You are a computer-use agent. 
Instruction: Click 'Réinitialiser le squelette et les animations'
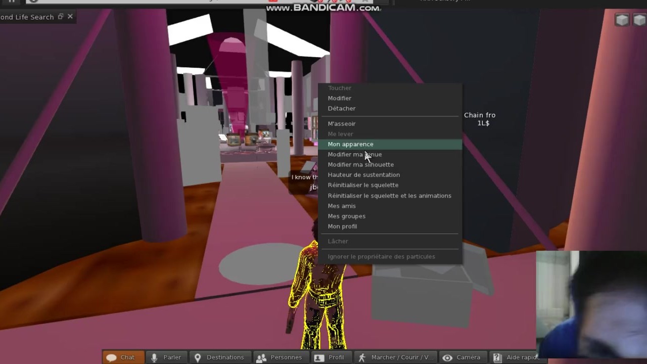point(389,196)
